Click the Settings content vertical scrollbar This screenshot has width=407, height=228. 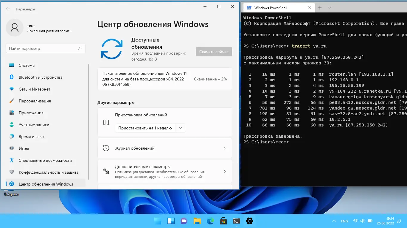point(238,101)
